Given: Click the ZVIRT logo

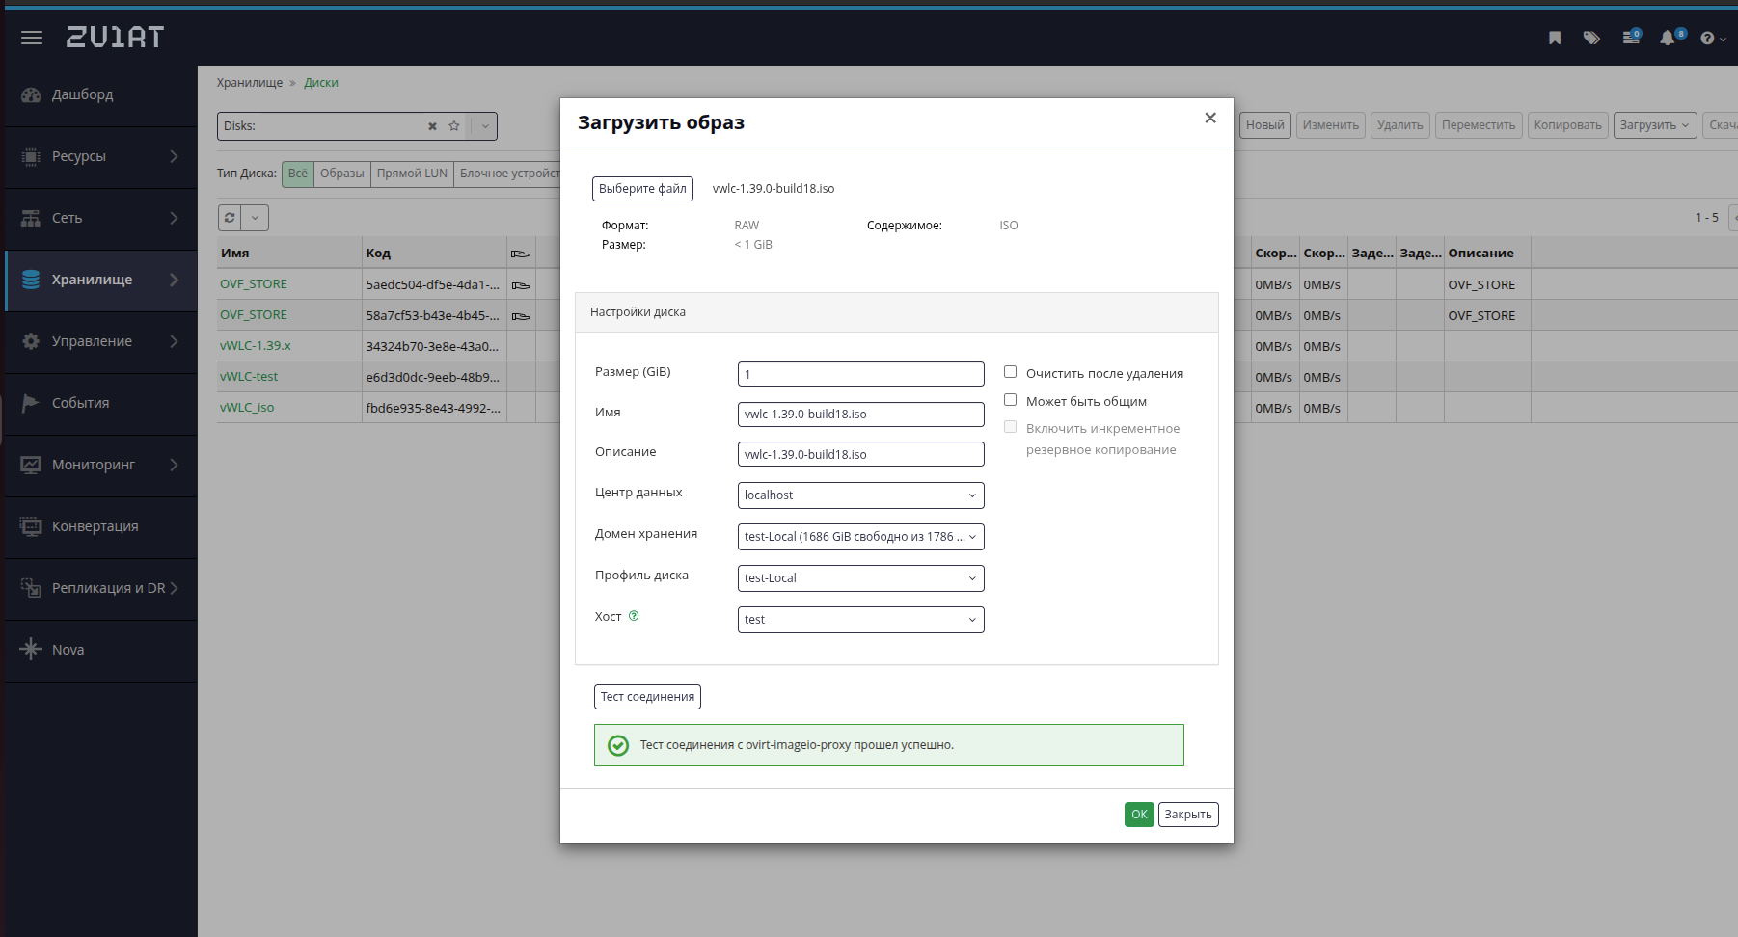Looking at the screenshot, I should click(x=115, y=38).
